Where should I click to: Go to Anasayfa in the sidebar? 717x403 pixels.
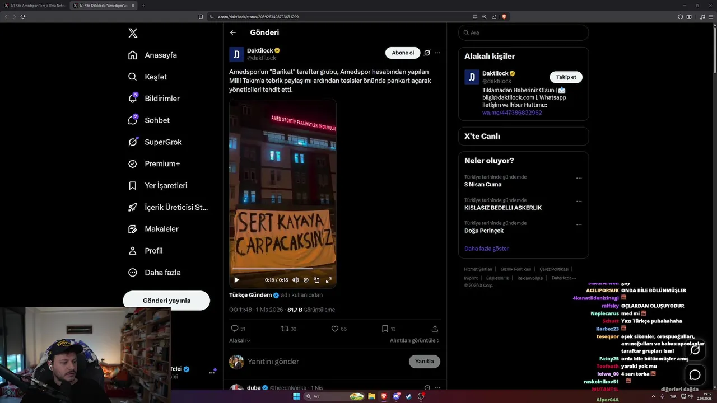(x=152, y=55)
